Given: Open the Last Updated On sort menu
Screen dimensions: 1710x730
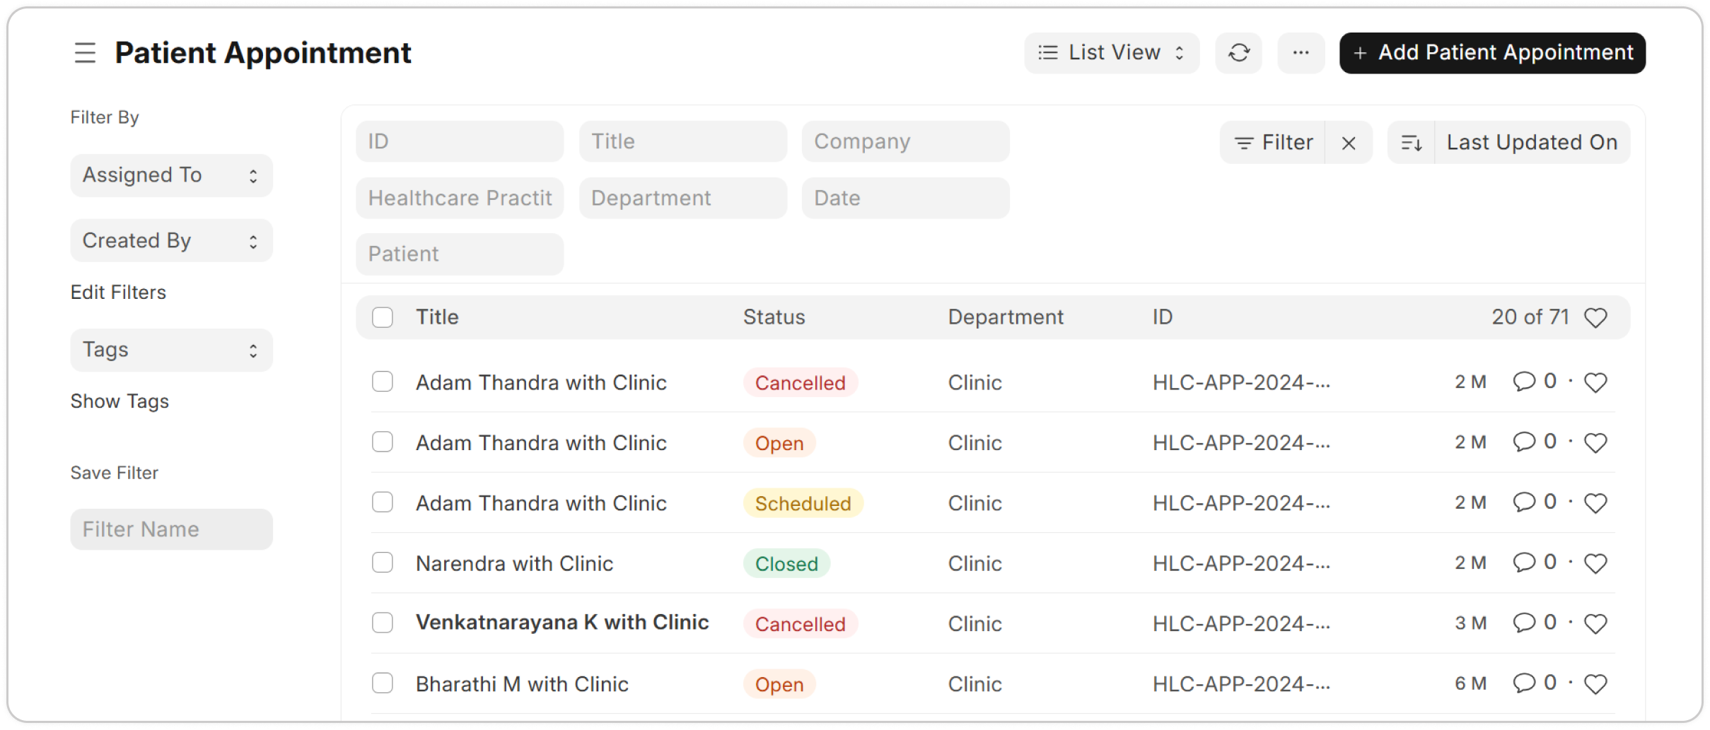Looking at the screenshot, I should tap(1532, 143).
